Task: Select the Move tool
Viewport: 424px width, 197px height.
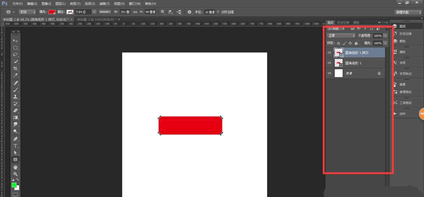Action: (x=15, y=40)
